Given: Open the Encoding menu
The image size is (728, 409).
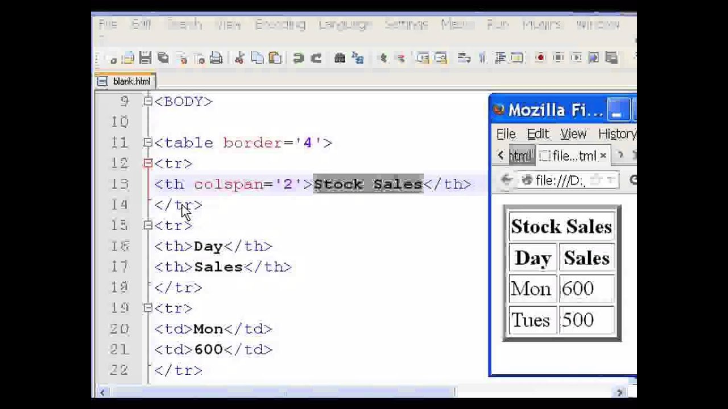Looking at the screenshot, I should [280, 24].
